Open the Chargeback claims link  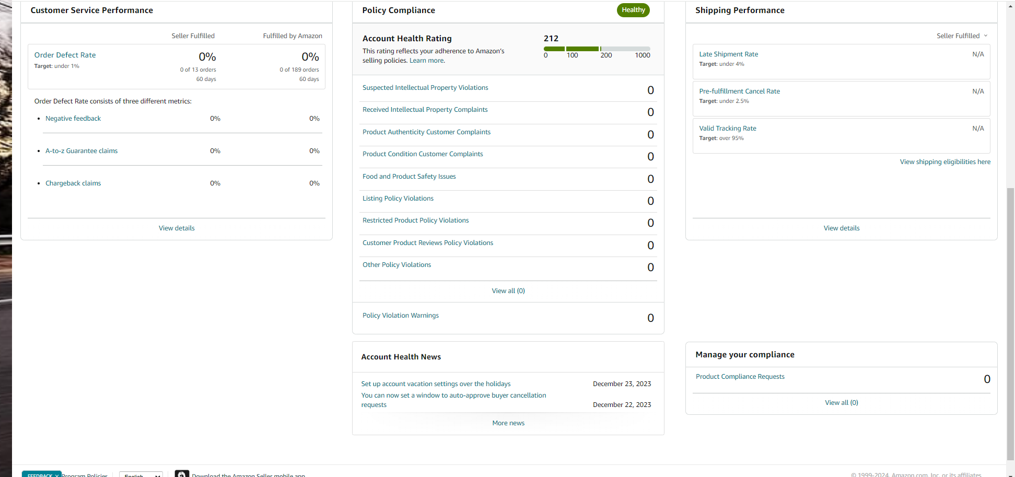(73, 183)
